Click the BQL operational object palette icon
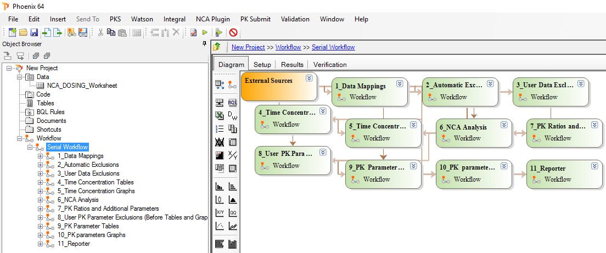Image resolution: width=606 pixels, height=253 pixels. click(233, 103)
